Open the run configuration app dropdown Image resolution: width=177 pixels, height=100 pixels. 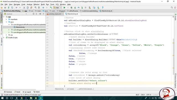(x=58, y=7)
